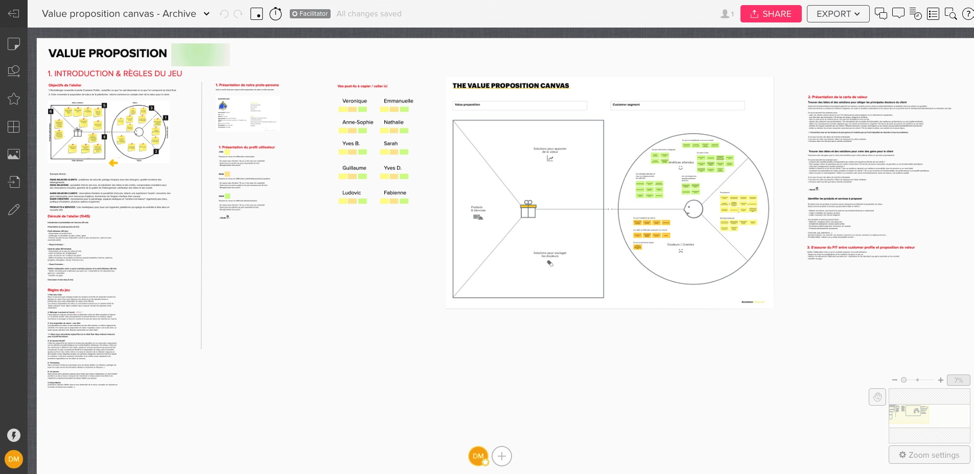Image resolution: width=974 pixels, height=474 pixels.
Task: Select the Ludovic label
Action: 352,193
